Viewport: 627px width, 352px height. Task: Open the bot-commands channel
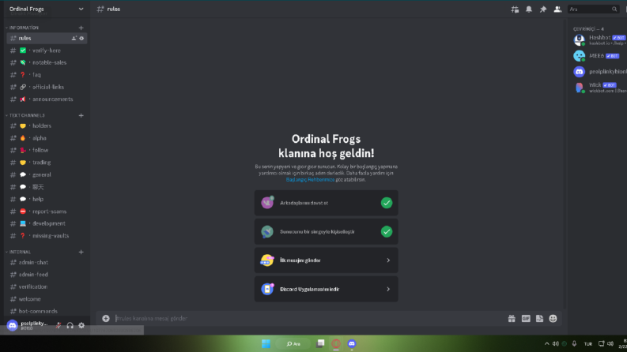coord(47,311)
